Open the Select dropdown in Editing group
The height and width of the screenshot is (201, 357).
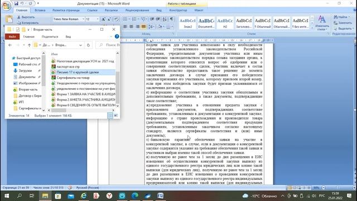[344, 28]
